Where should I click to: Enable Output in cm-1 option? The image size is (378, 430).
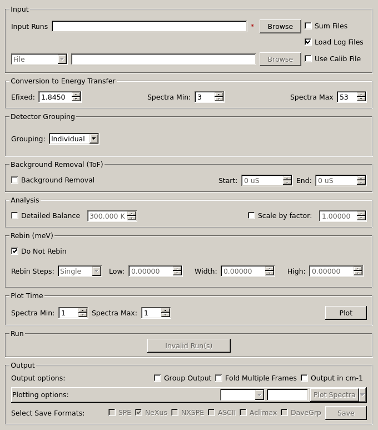click(x=305, y=378)
